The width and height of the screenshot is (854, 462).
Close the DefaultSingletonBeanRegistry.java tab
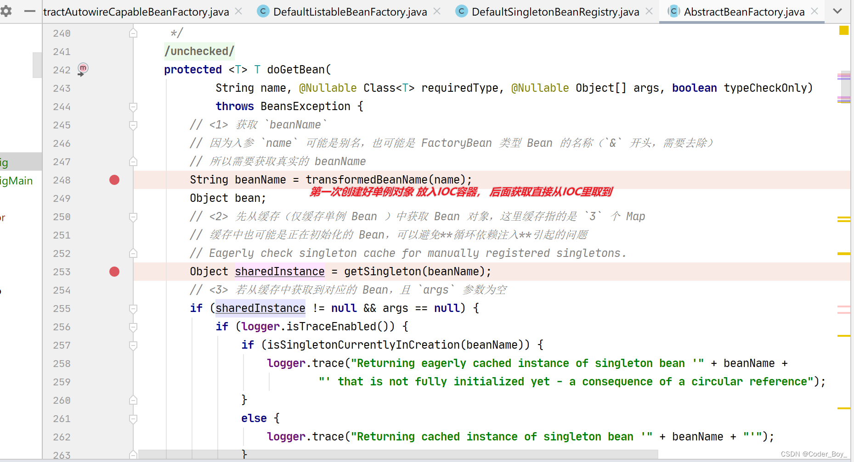pos(649,11)
